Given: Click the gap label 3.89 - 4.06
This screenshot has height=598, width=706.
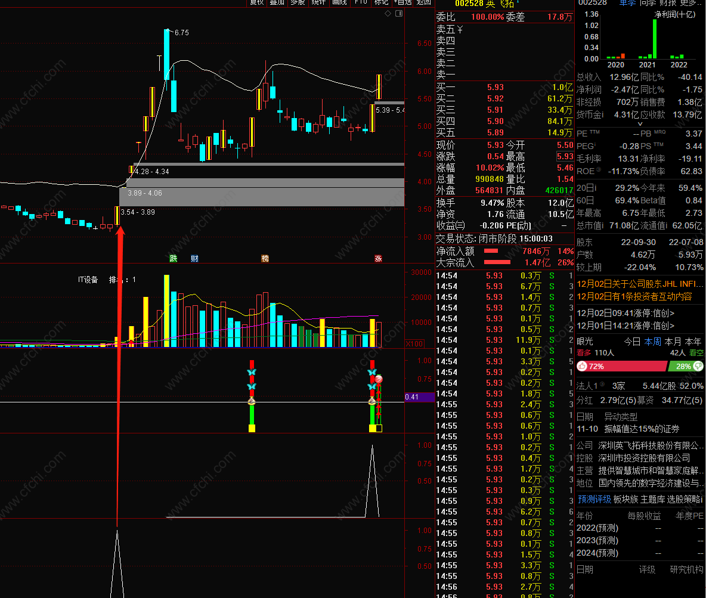Looking at the screenshot, I should [x=145, y=193].
